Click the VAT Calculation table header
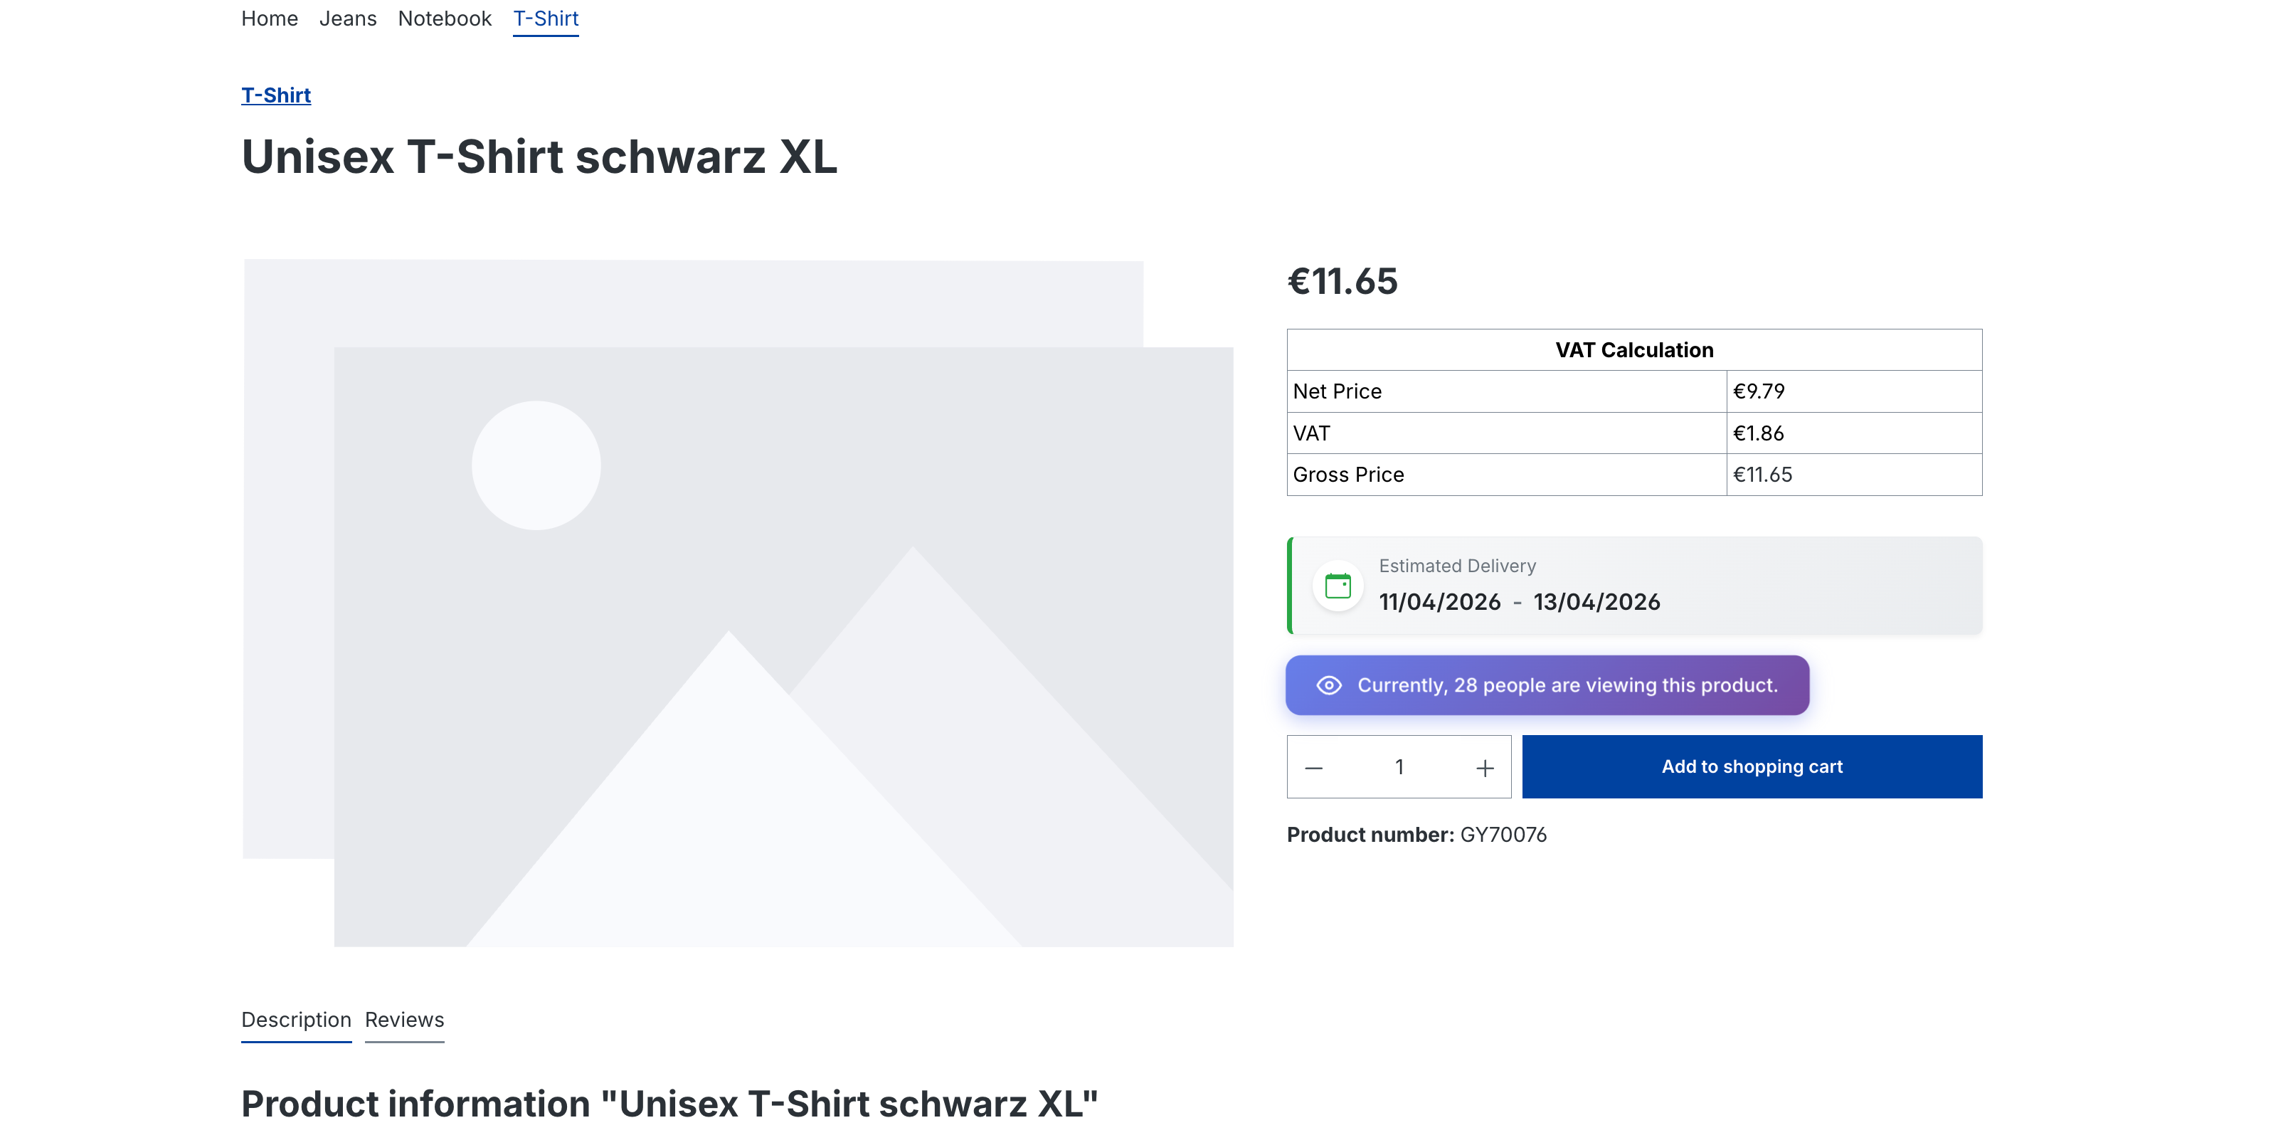This screenshot has width=2288, height=1140. tap(1633, 350)
